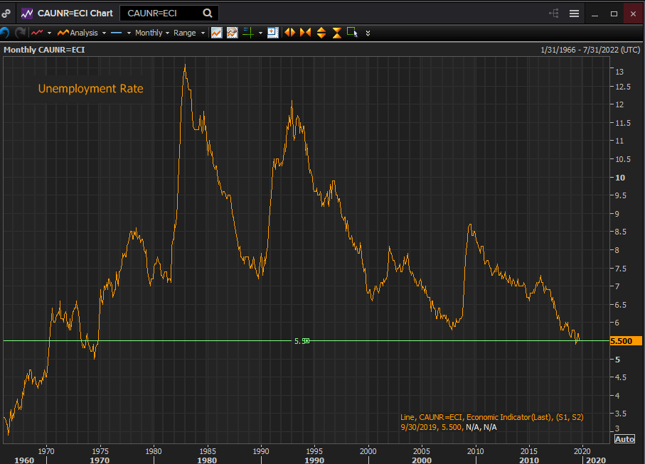Open the Range dropdown
This screenshot has height=464, width=645.
pyautogui.click(x=188, y=33)
